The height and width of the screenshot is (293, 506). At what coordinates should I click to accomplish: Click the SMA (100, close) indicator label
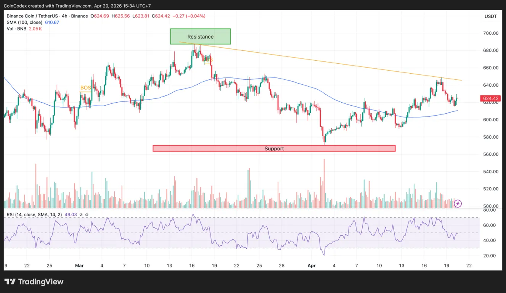24,23
